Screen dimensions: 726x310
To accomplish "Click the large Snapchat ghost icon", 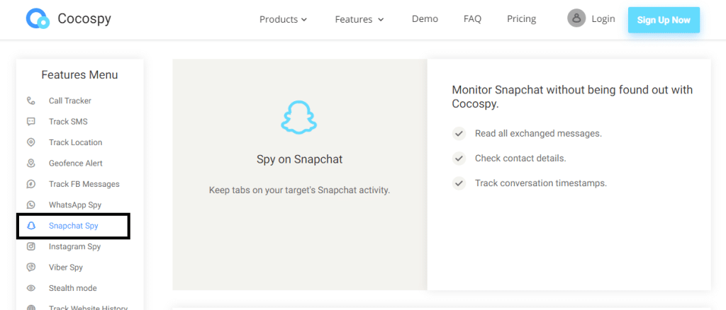I will point(299,117).
